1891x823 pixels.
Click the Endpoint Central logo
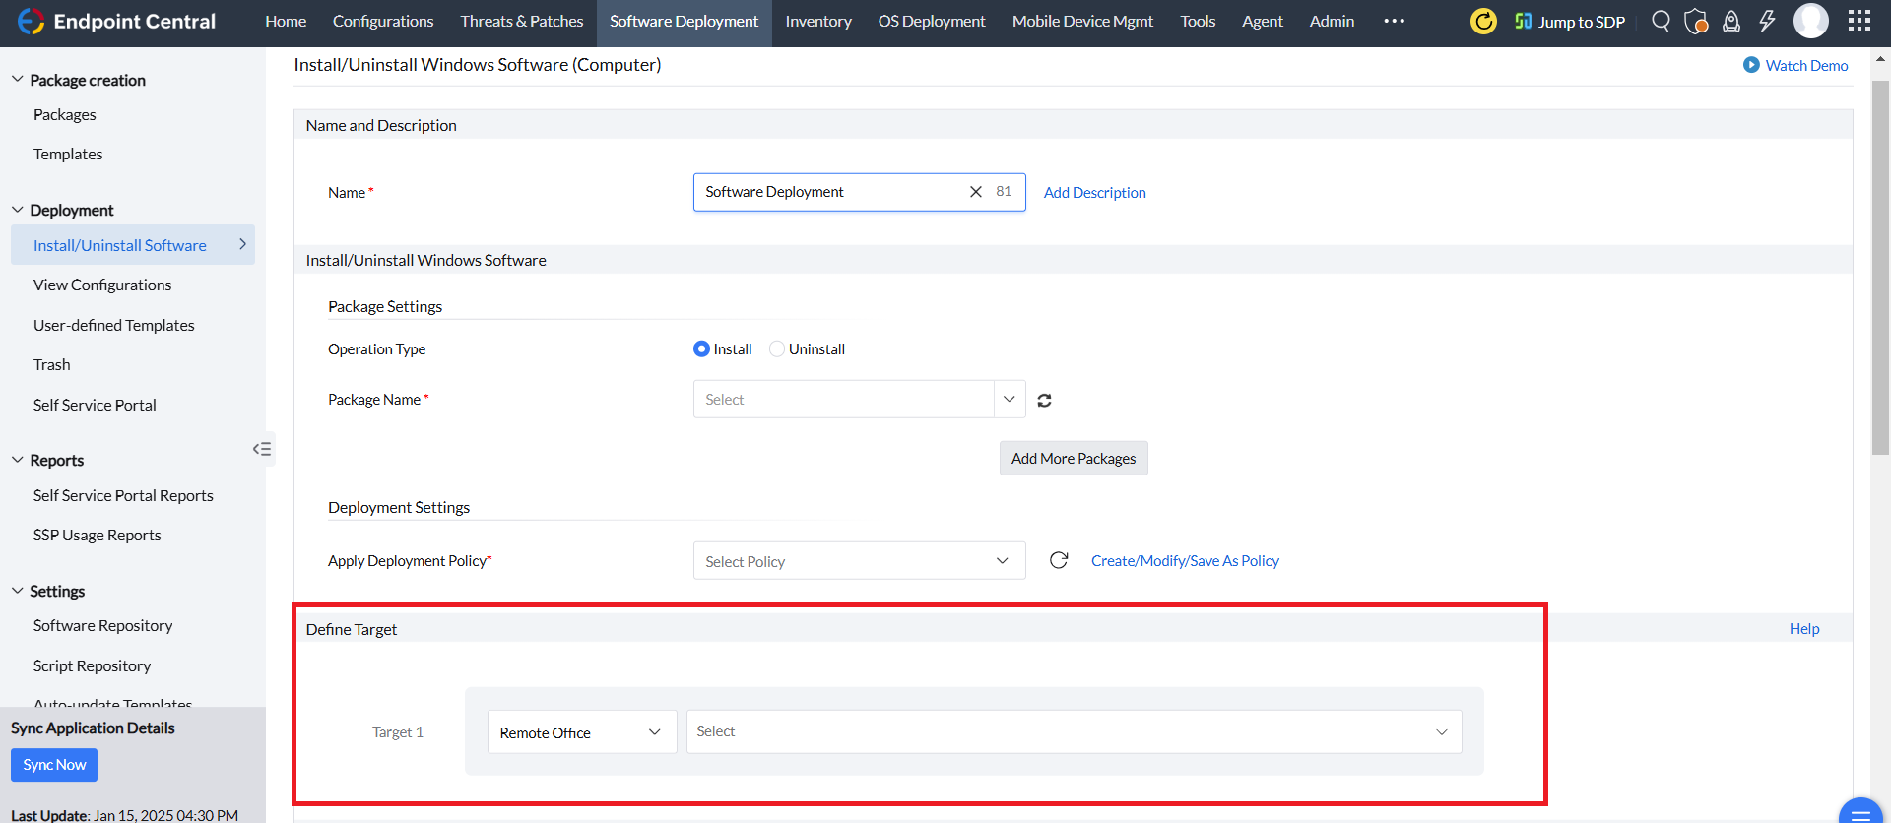coord(116,22)
